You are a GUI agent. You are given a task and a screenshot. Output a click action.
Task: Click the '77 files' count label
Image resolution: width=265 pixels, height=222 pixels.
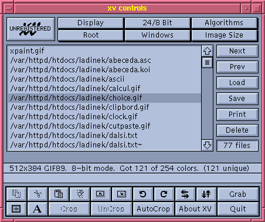point(237,146)
